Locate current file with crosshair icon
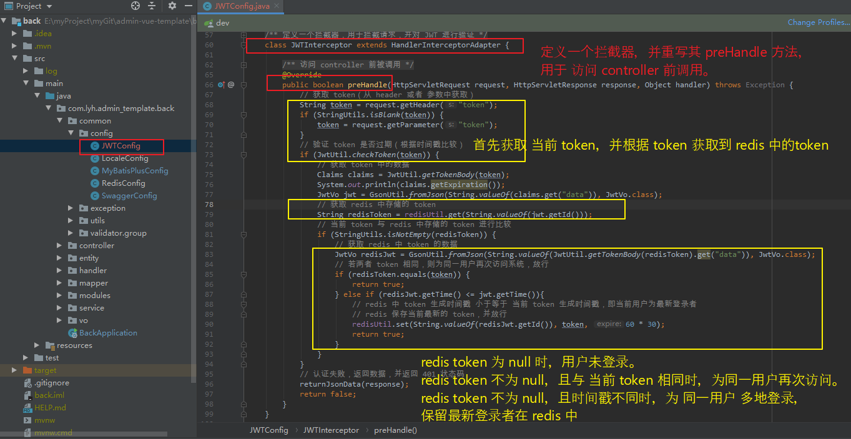 [135, 6]
